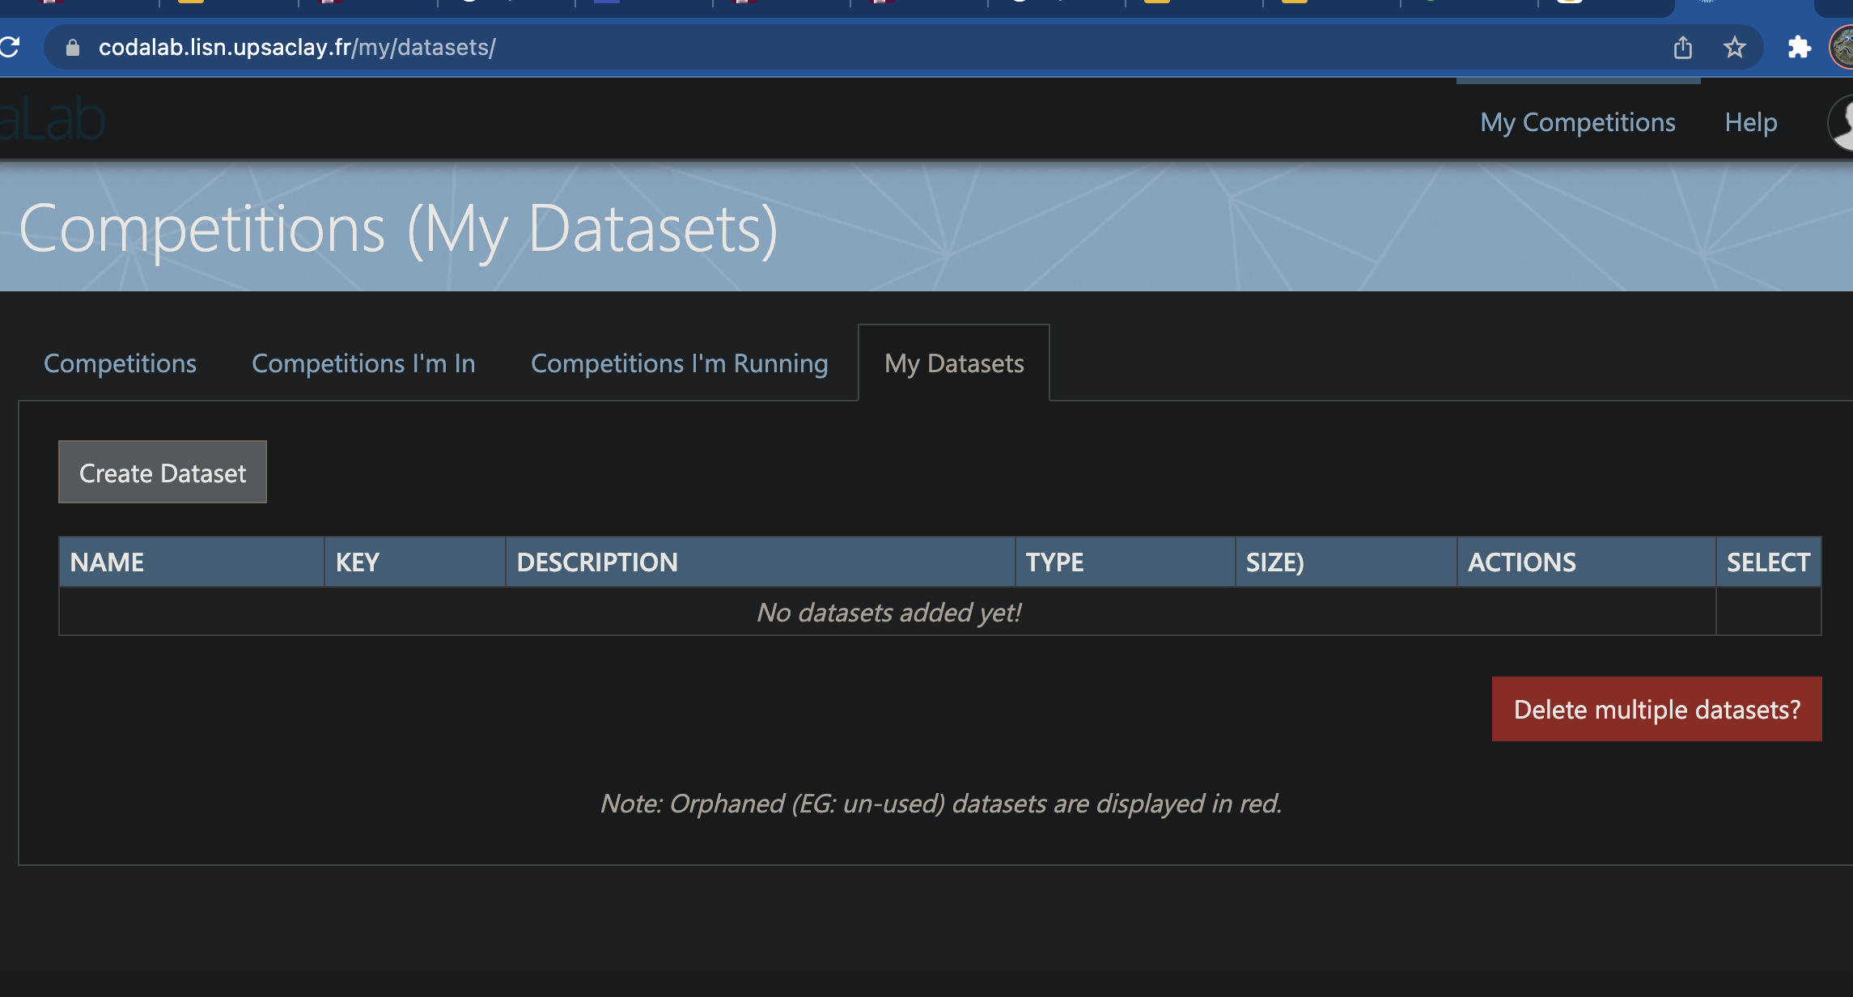This screenshot has height=997, width=1853.
Task: Click the NAME column header
Action: (108, 562)
